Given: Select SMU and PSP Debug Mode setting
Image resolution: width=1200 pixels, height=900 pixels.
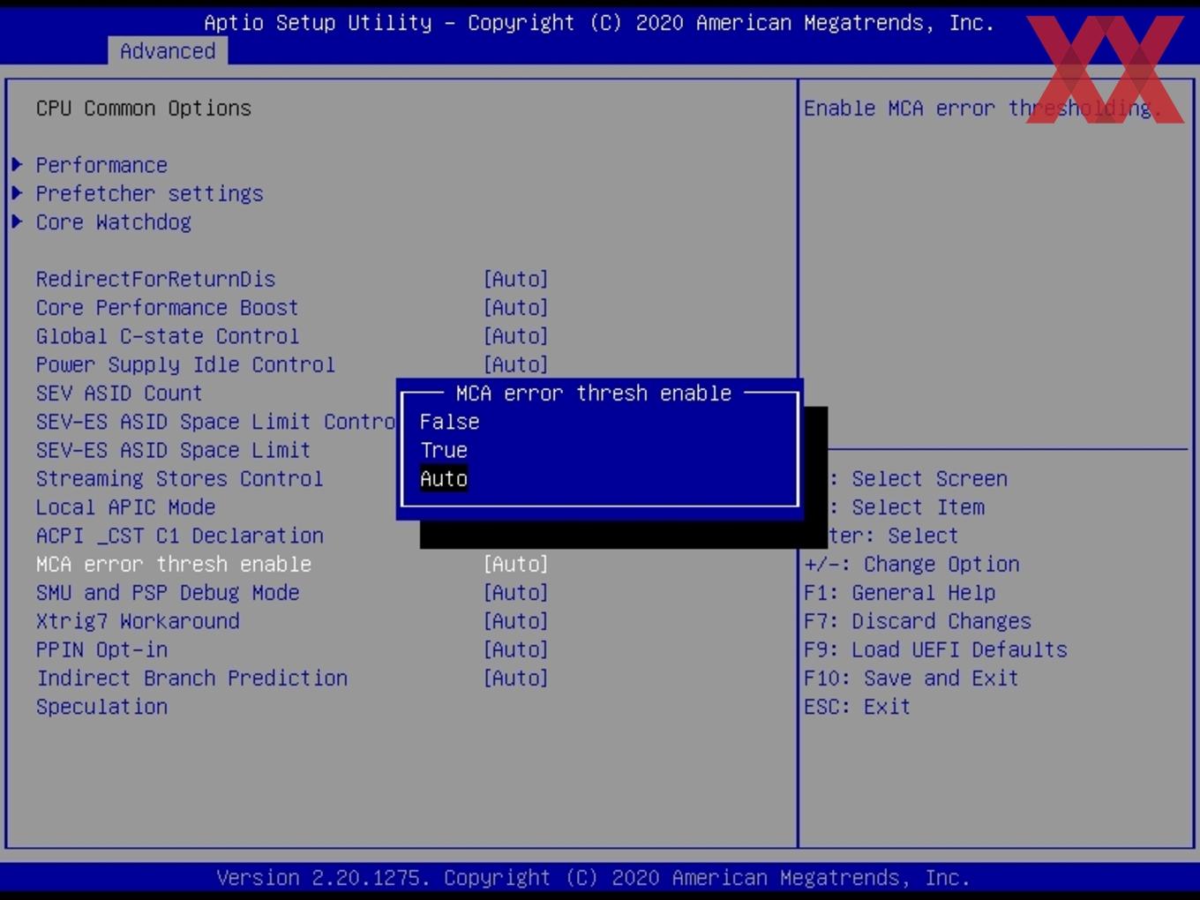Looking at the screenshot, I should [x=167, y=593].
